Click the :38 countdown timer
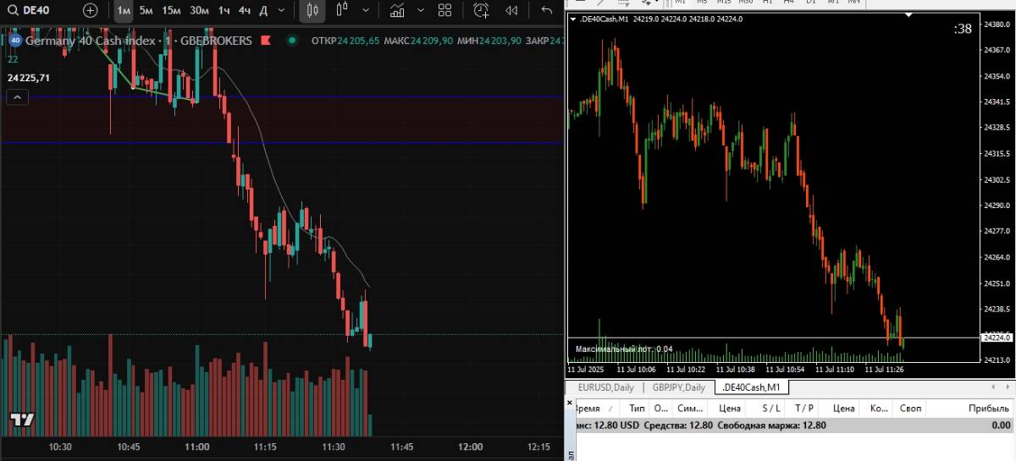1016x461 pixels. coord(963,29)
